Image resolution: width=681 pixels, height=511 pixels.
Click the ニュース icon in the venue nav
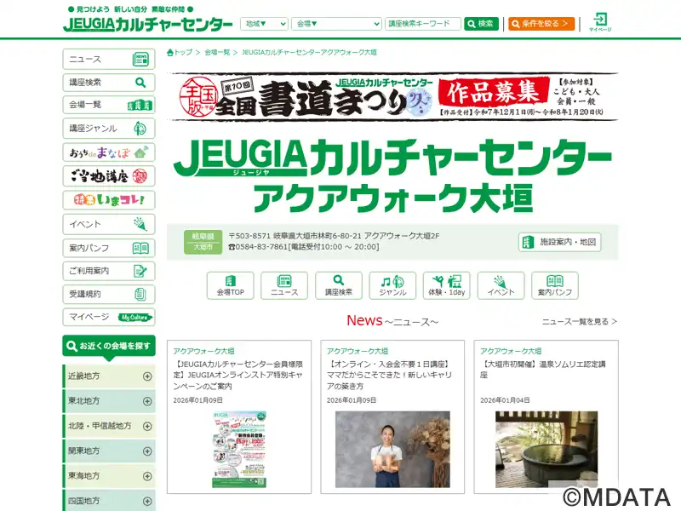(x=284, y=285)
